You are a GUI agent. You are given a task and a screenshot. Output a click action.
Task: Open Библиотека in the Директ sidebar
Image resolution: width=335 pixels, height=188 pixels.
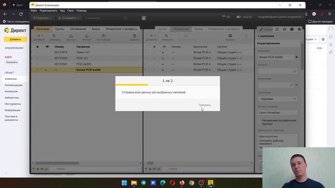(x=12, y=98)
